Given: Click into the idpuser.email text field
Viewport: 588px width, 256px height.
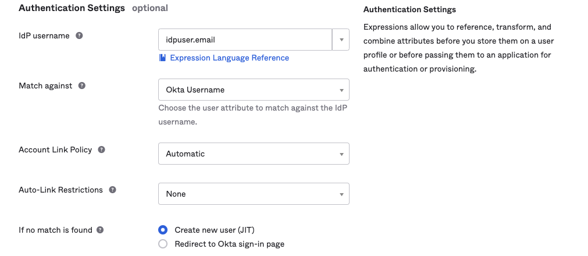Looking at the screenshot, I should pos(244,40).
